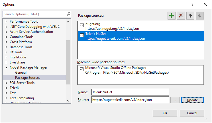This screenshot has height=123, width=212.
Task: Click the options tree scrollbar thumb
Action: pyautogui.click(x=68, y=62)
